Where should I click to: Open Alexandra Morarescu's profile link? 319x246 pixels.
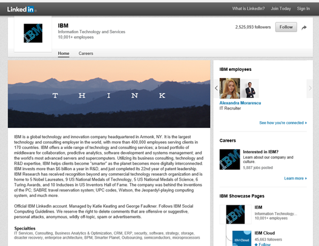click(x=240, y=103)
